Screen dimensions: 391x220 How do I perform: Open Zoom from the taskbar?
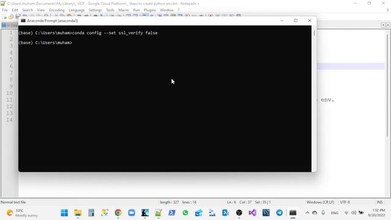[x=132, y=213]
